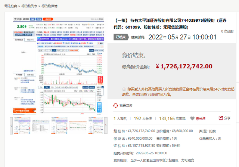The height and width of the screenshot is (167, 239).
Task: Click the 1 人报名 count
Action: (120, 119)
